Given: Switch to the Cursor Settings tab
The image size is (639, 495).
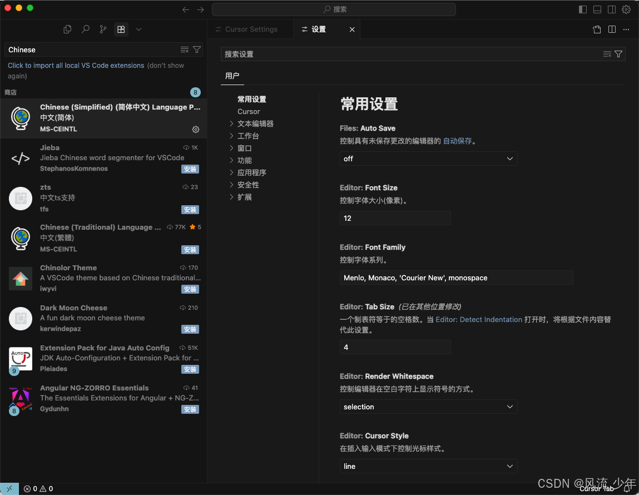Looking at the screenshot, I should click(x=251, y=29).
